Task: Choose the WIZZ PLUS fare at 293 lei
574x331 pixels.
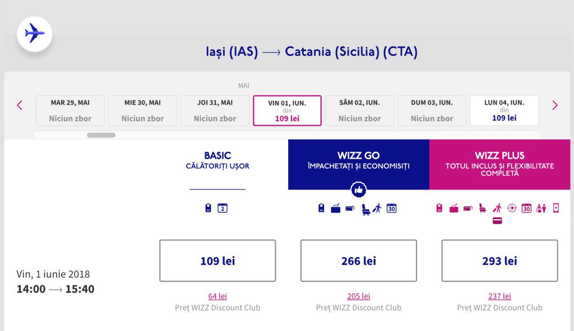Action: click(x=499, y=261)
